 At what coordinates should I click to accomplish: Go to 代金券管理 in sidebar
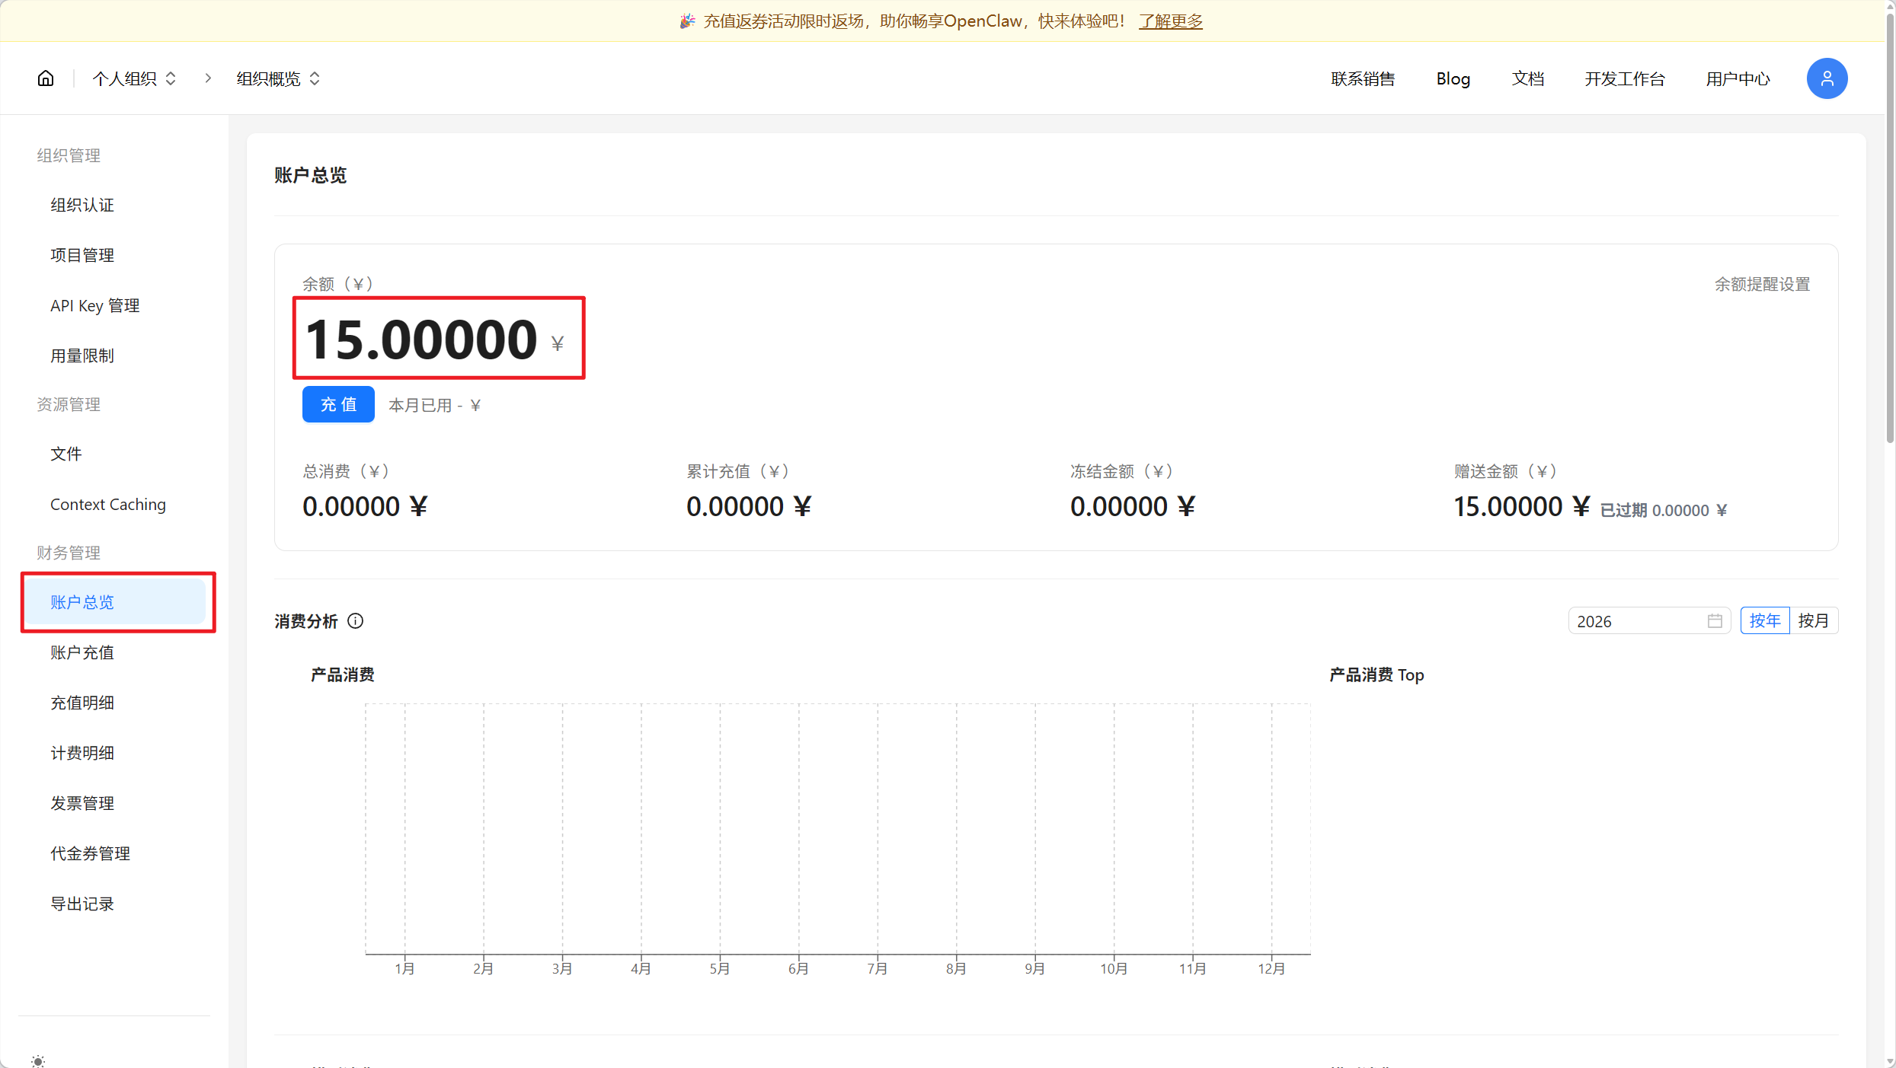90,853
